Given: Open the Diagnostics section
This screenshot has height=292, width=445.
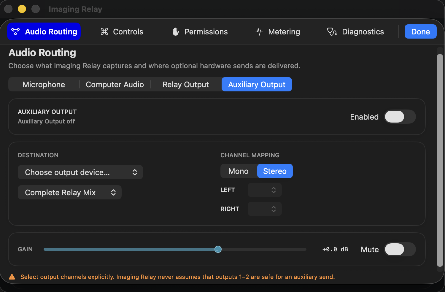Looking at the screenshot, I should (355, 31).
